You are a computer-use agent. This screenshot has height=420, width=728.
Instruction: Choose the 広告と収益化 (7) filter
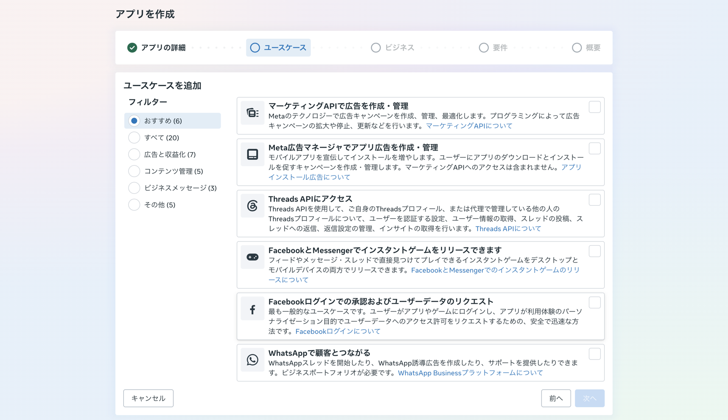[172, 154]
